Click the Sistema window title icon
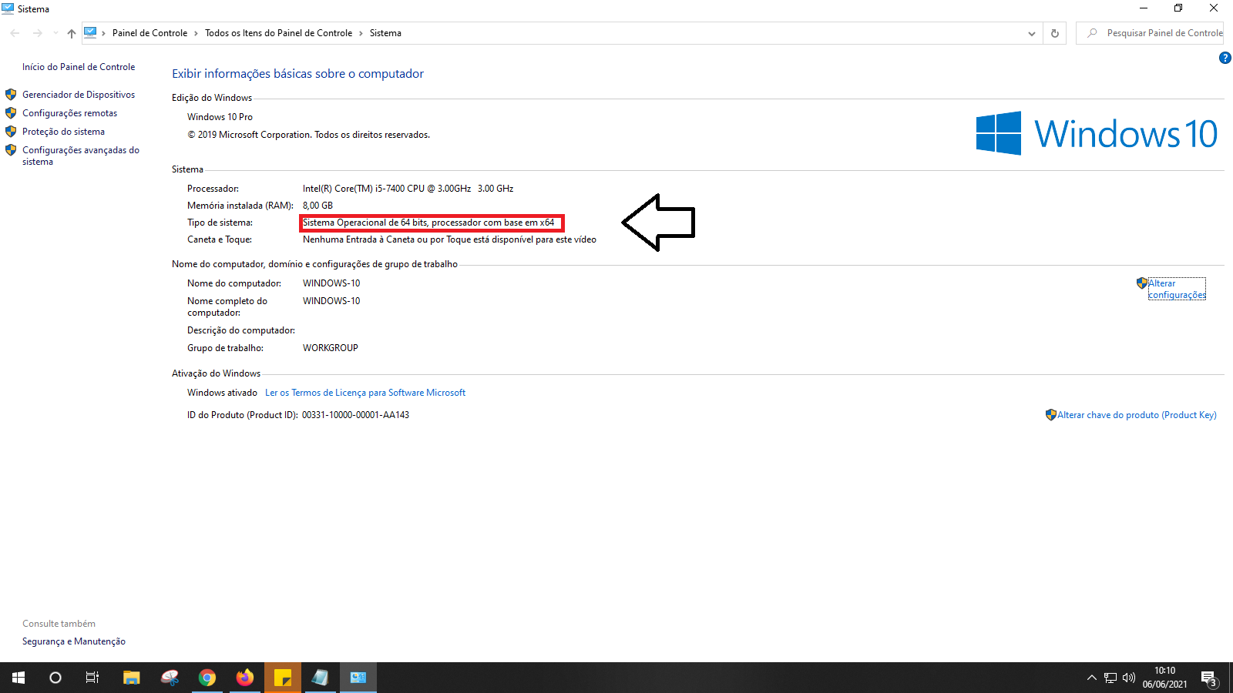 click(8, 8)
